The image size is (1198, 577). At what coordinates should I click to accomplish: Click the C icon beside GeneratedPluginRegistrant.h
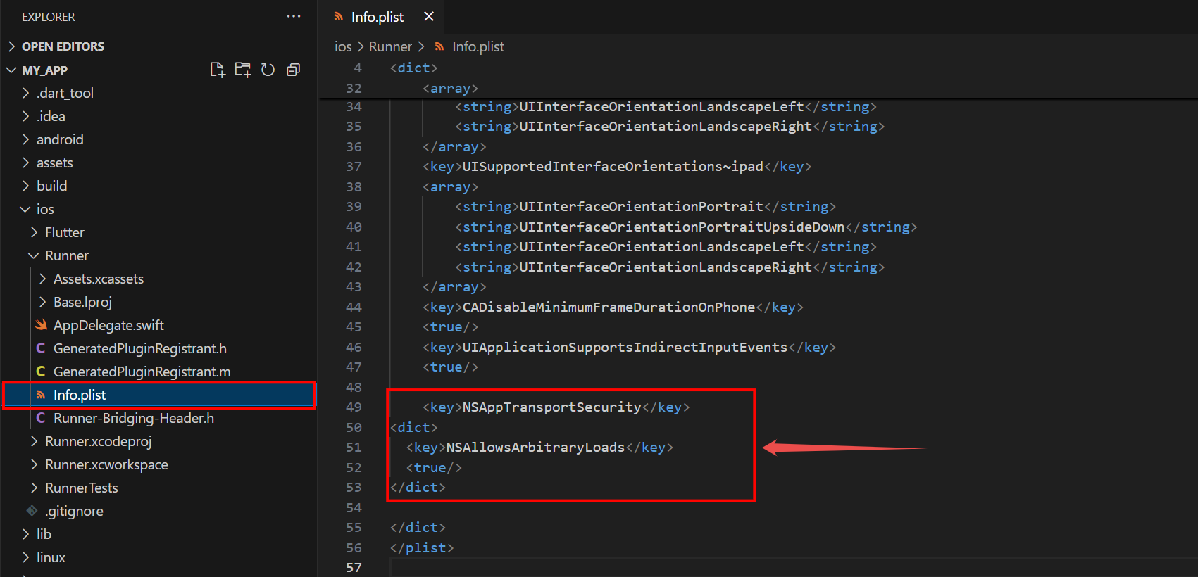pyautogui.click(x=41, y=348)
